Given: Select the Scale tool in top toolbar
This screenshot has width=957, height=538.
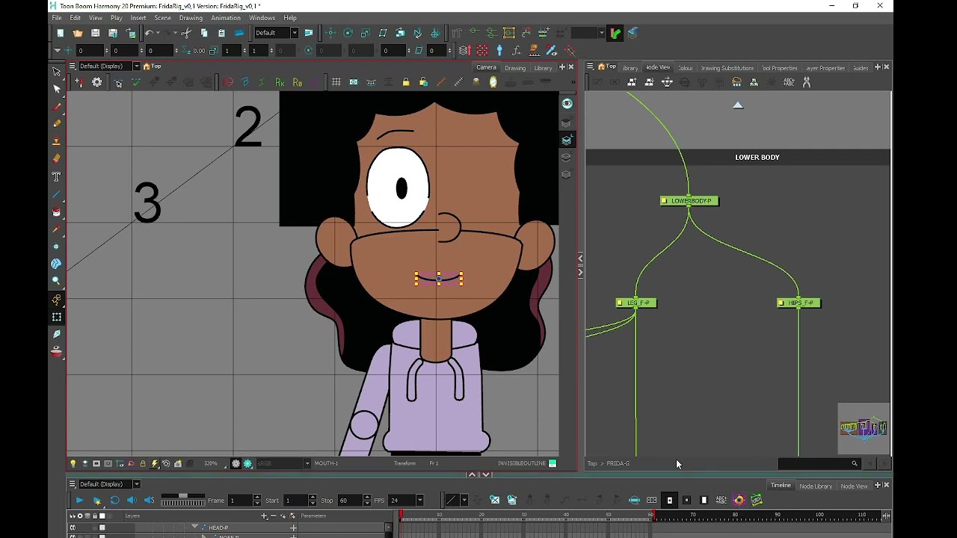Looking at the screenshot, I should click(x=365, y=33).
